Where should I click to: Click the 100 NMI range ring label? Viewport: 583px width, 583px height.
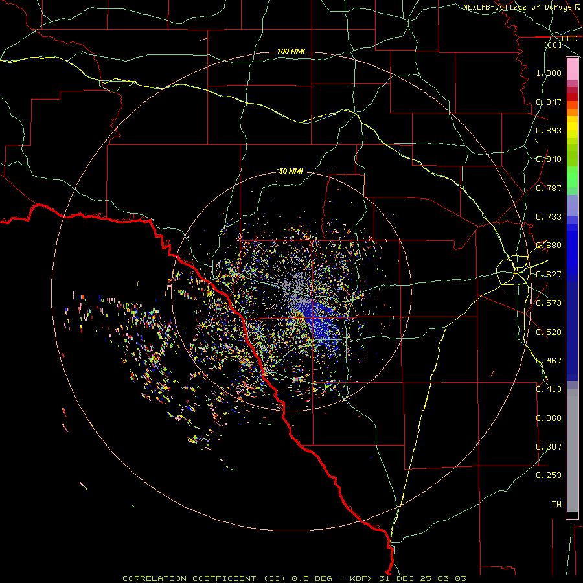[x=291, y=51]
